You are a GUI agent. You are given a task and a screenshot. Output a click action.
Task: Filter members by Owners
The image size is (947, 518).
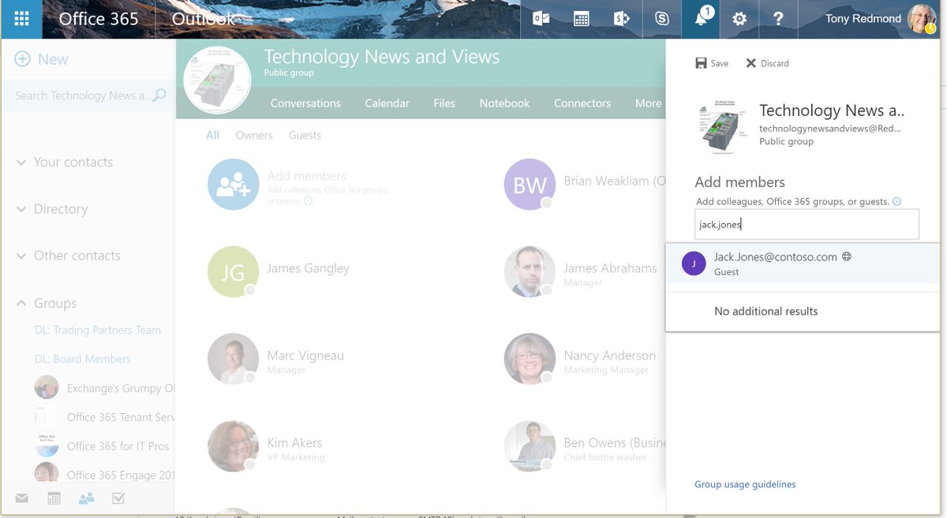254,135
